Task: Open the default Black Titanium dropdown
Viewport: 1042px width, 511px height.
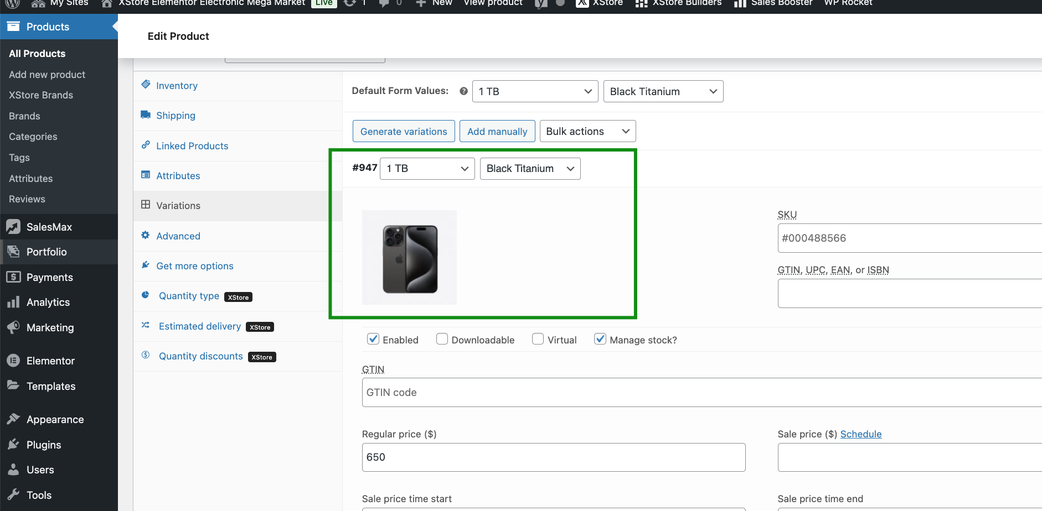Action: click(663, 91)
